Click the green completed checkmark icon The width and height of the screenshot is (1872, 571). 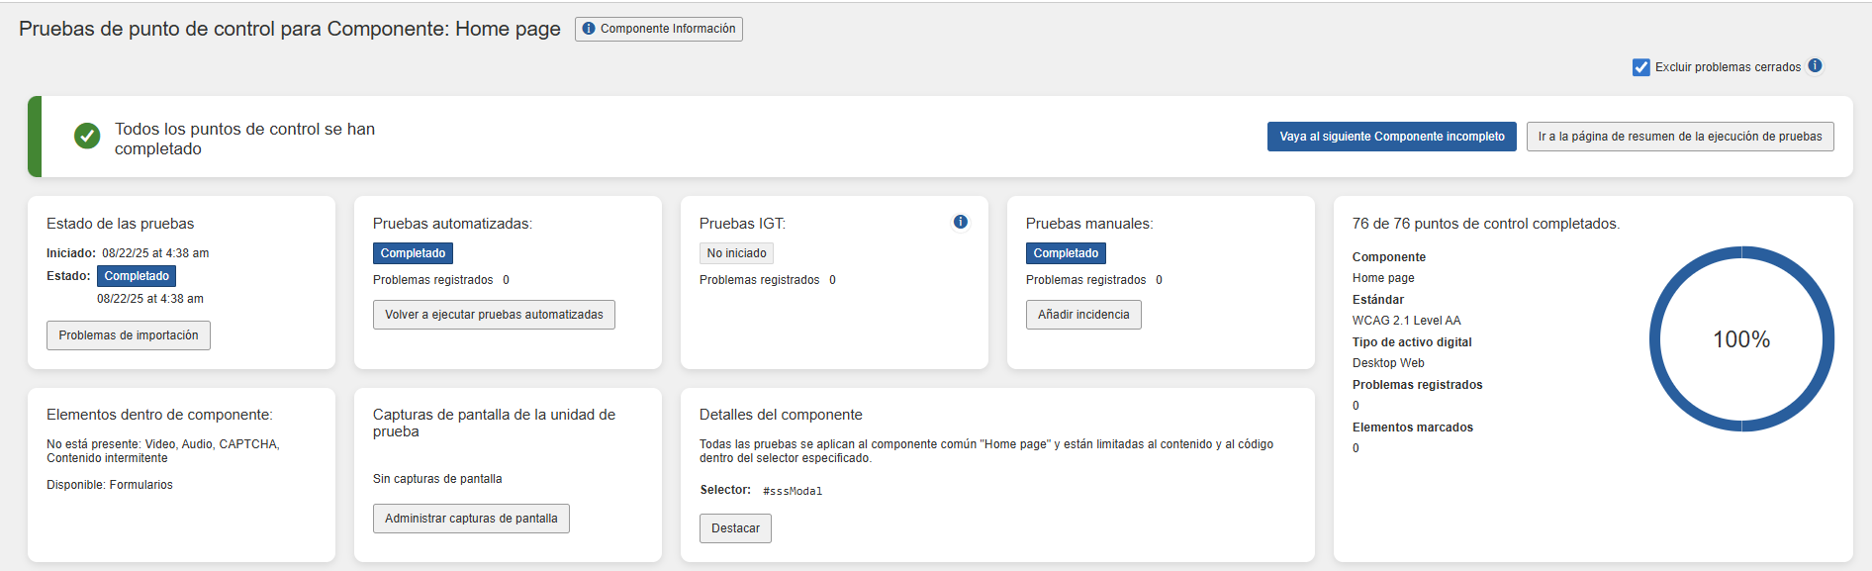coord(87,137)
